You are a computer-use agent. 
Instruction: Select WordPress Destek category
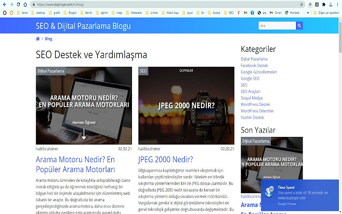click(x=259, y=104)
